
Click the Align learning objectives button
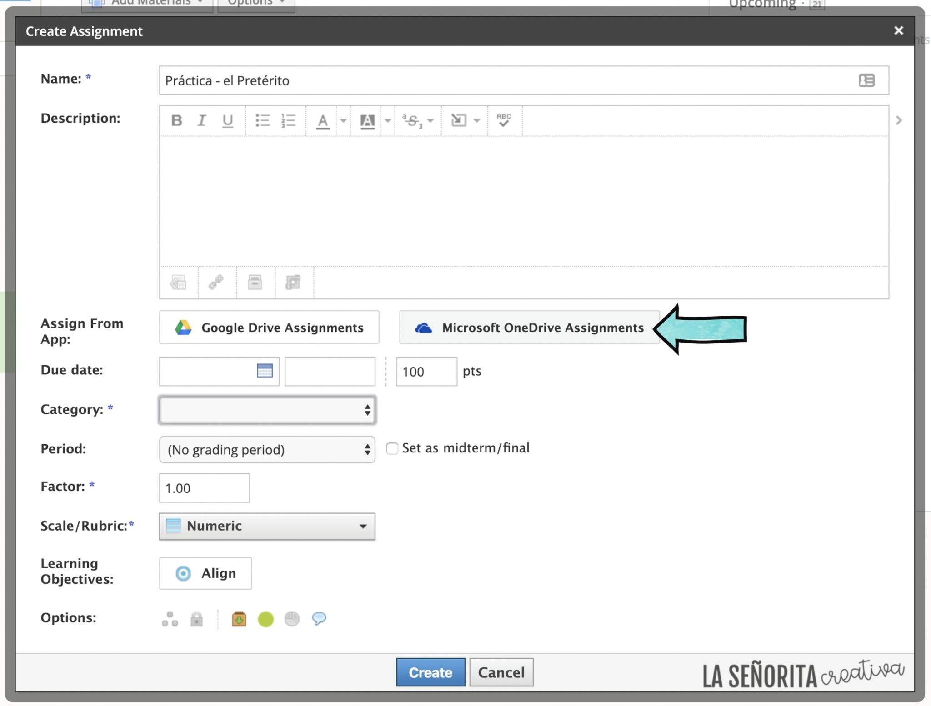[x=205, y=573]
